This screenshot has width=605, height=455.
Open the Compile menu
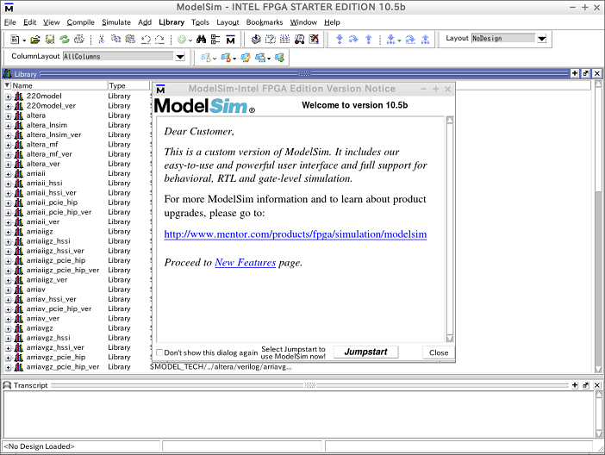point(81,22)
